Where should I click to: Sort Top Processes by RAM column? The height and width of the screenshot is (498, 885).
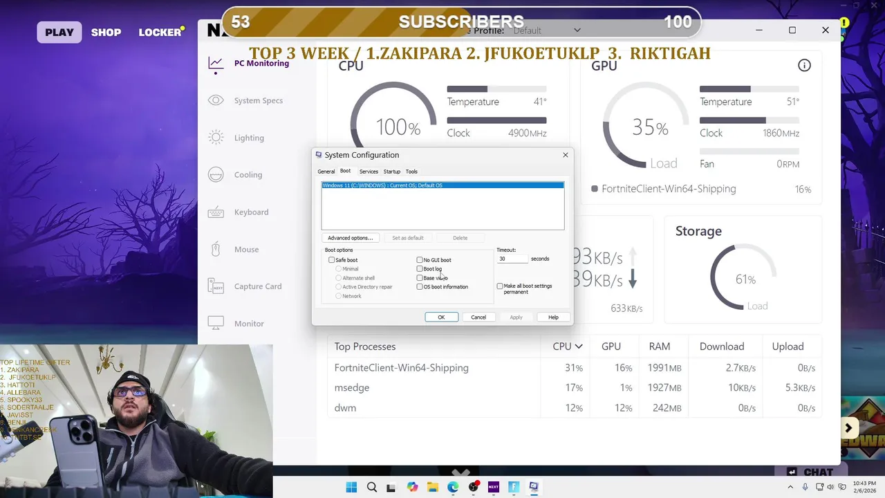click(659, 347)
